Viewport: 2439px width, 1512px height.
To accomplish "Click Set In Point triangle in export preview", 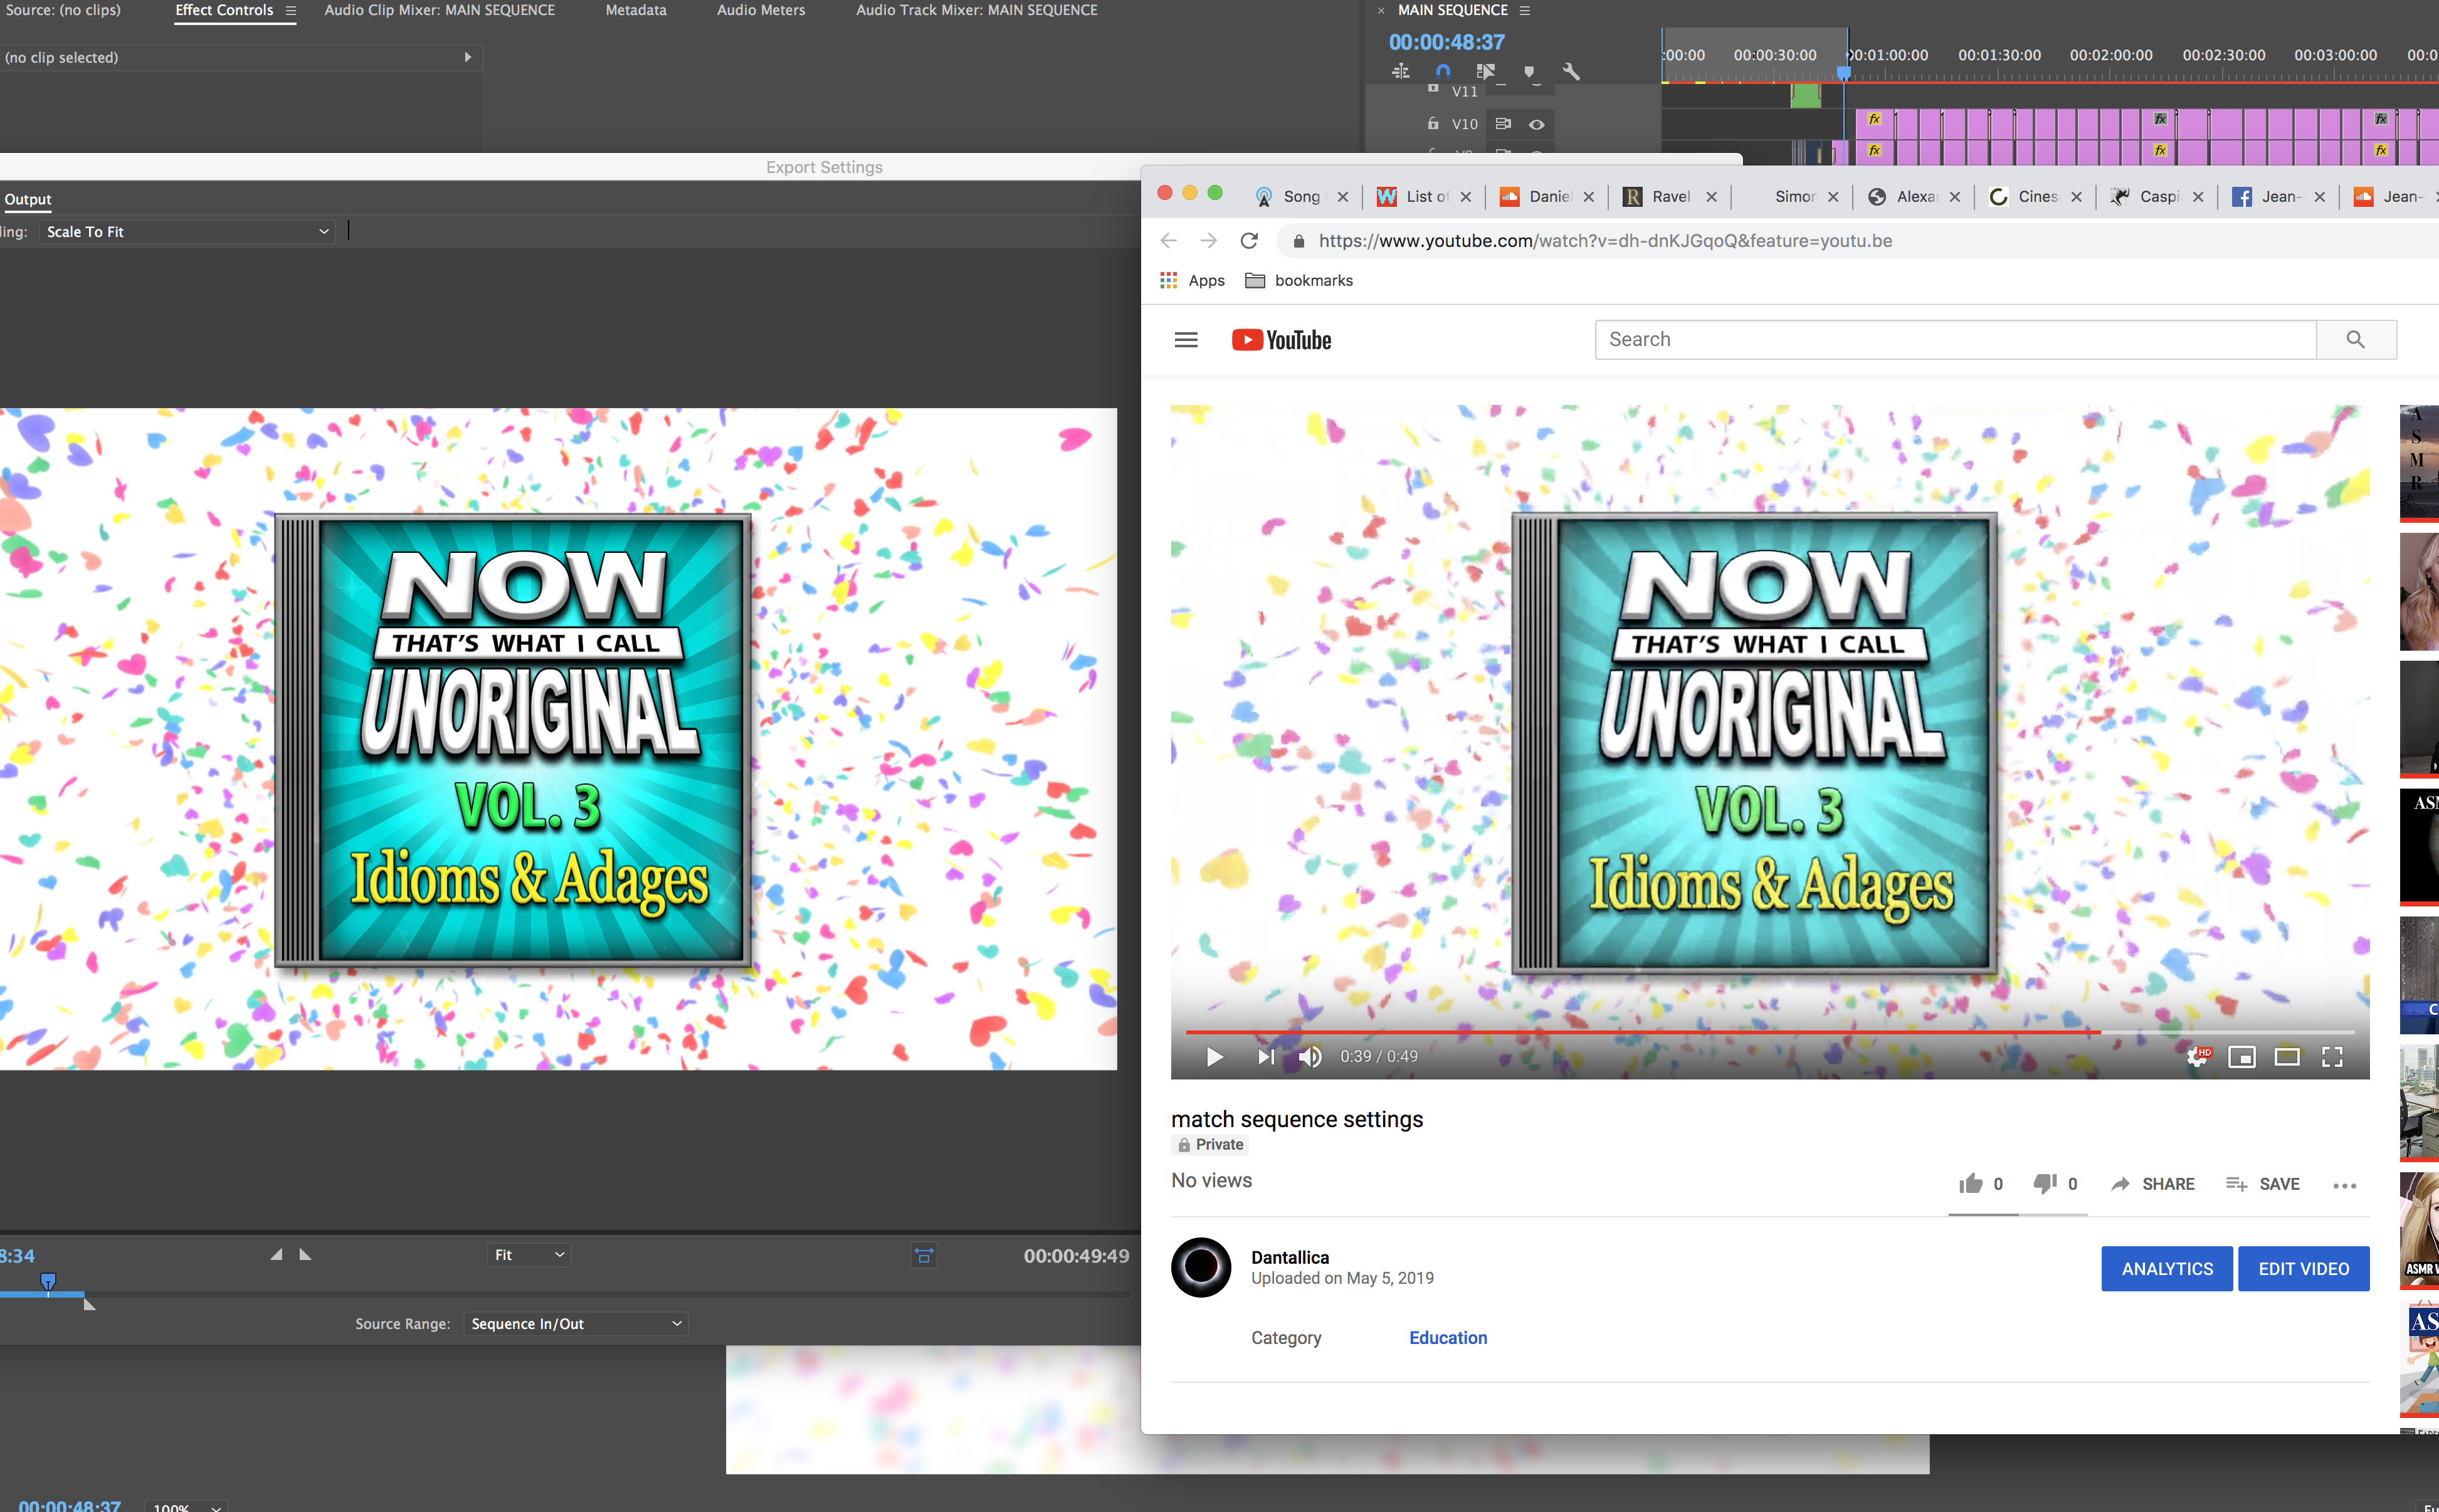I will pyautogui.click(x=276, y=1254).
